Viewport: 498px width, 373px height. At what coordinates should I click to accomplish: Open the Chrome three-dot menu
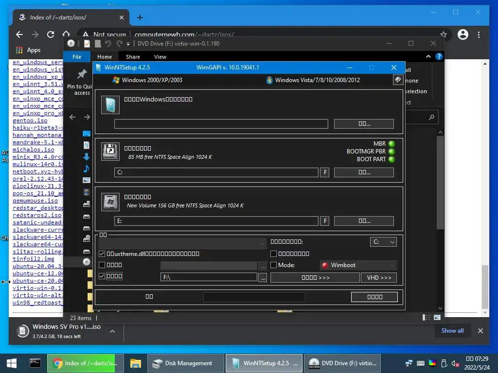click(x=479, y=34)
